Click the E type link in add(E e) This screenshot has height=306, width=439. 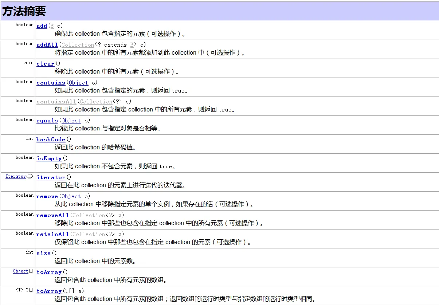pos(52,26)
